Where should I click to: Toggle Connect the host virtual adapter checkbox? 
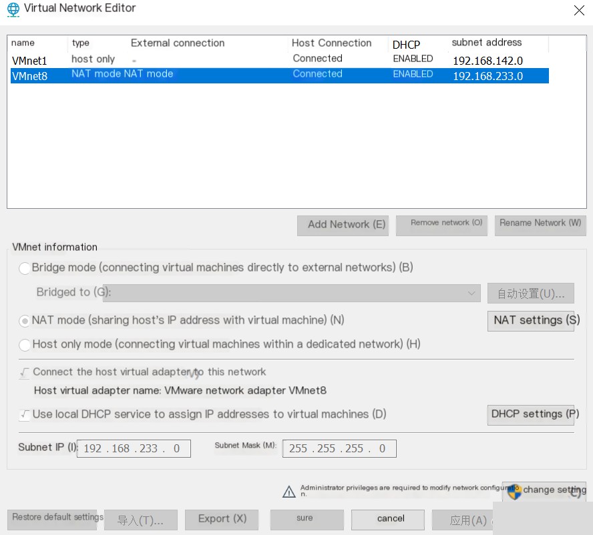point(25,373)
